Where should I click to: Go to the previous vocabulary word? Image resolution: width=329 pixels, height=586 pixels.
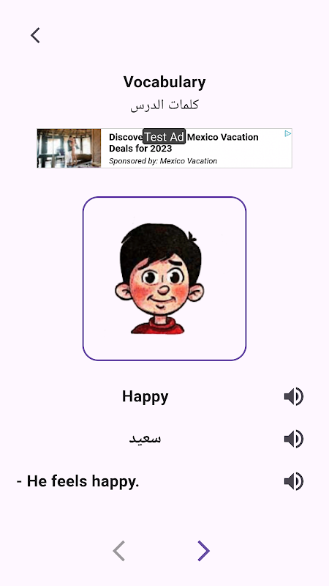pos(118,551)
